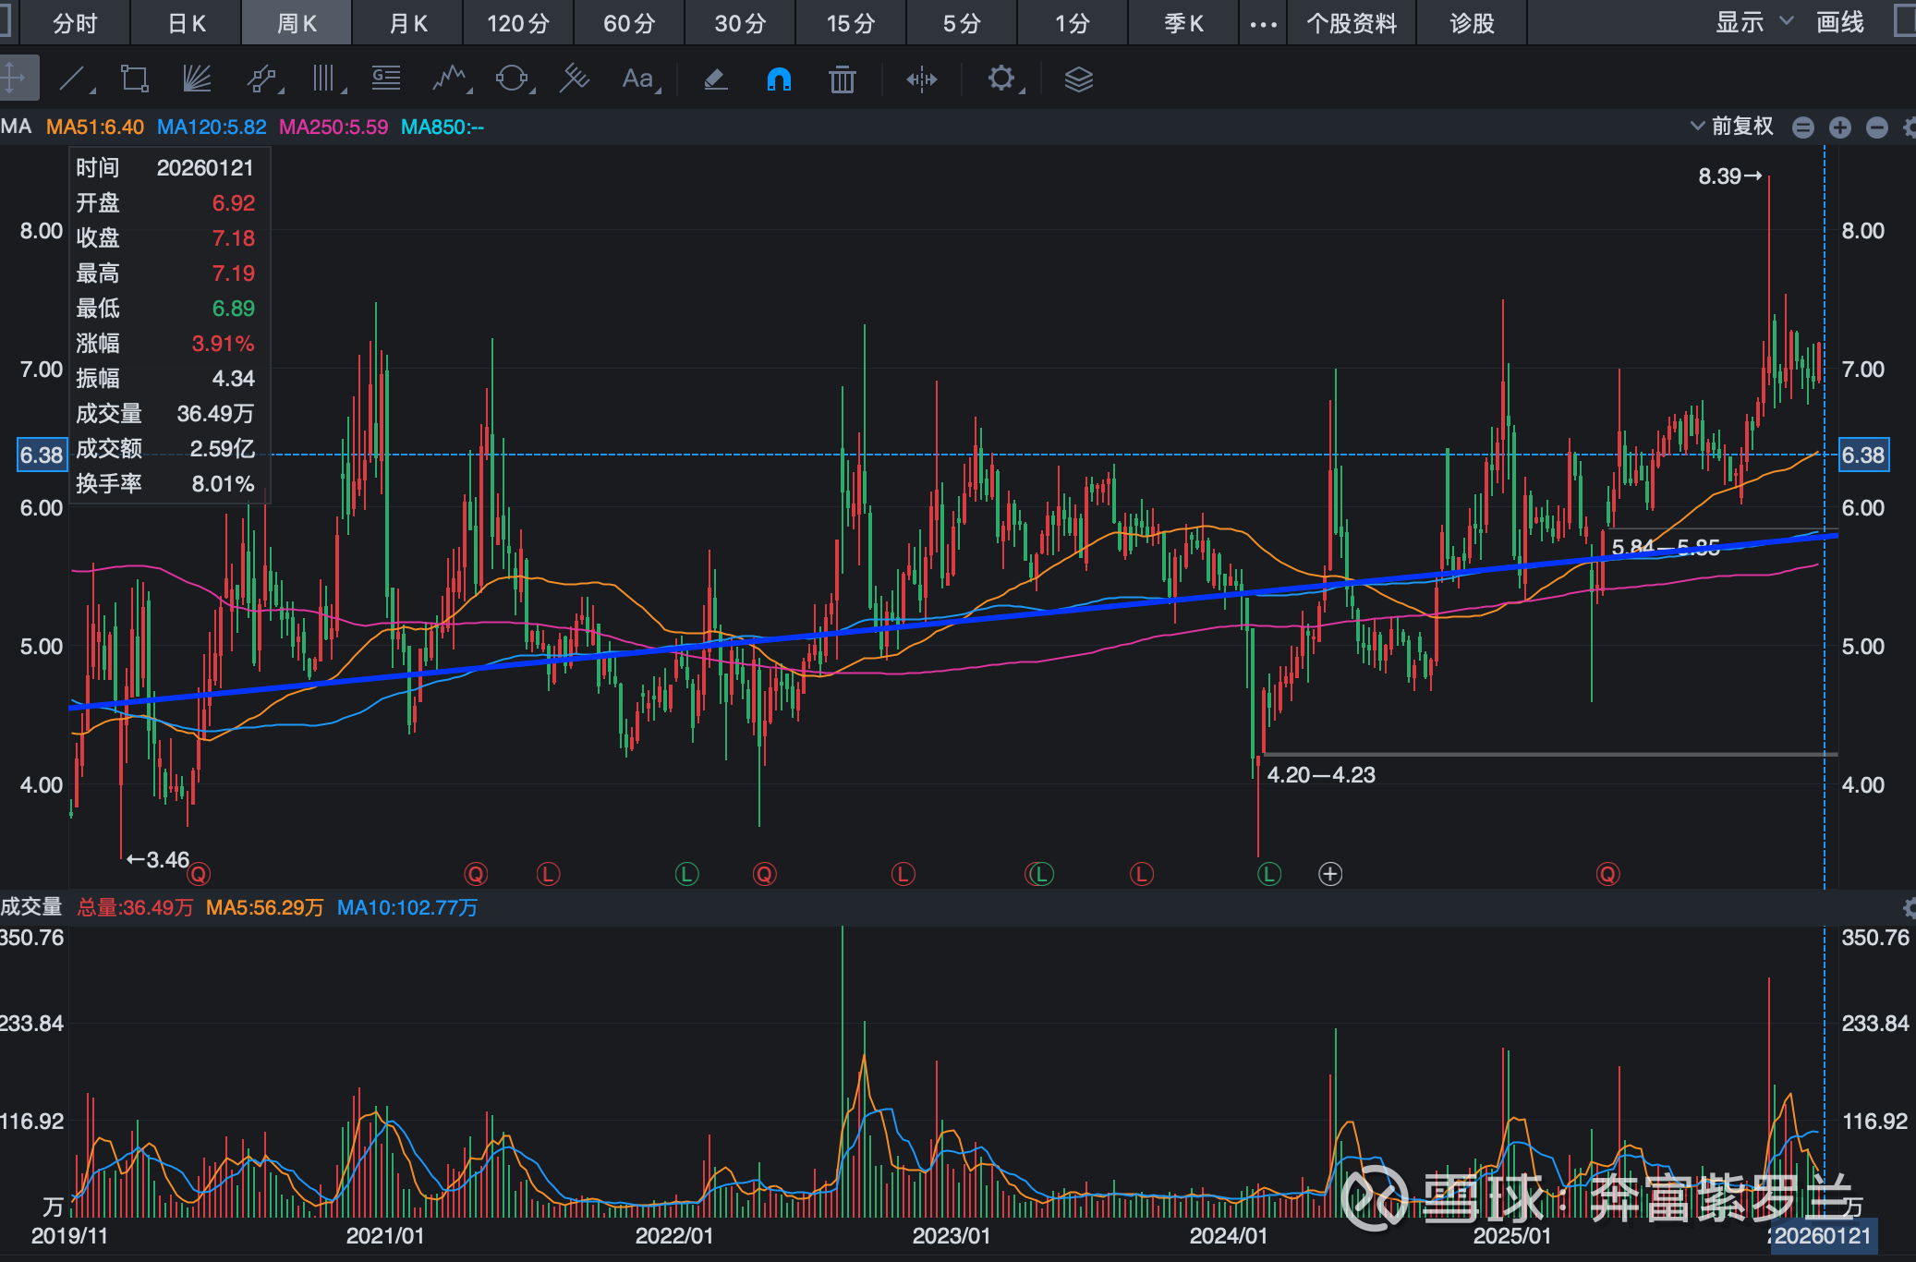Open the 前复权 adjustment dropdown
Image resolution: width=1916 pixels, height=1262 pixels.
(x=1732, y=127)
